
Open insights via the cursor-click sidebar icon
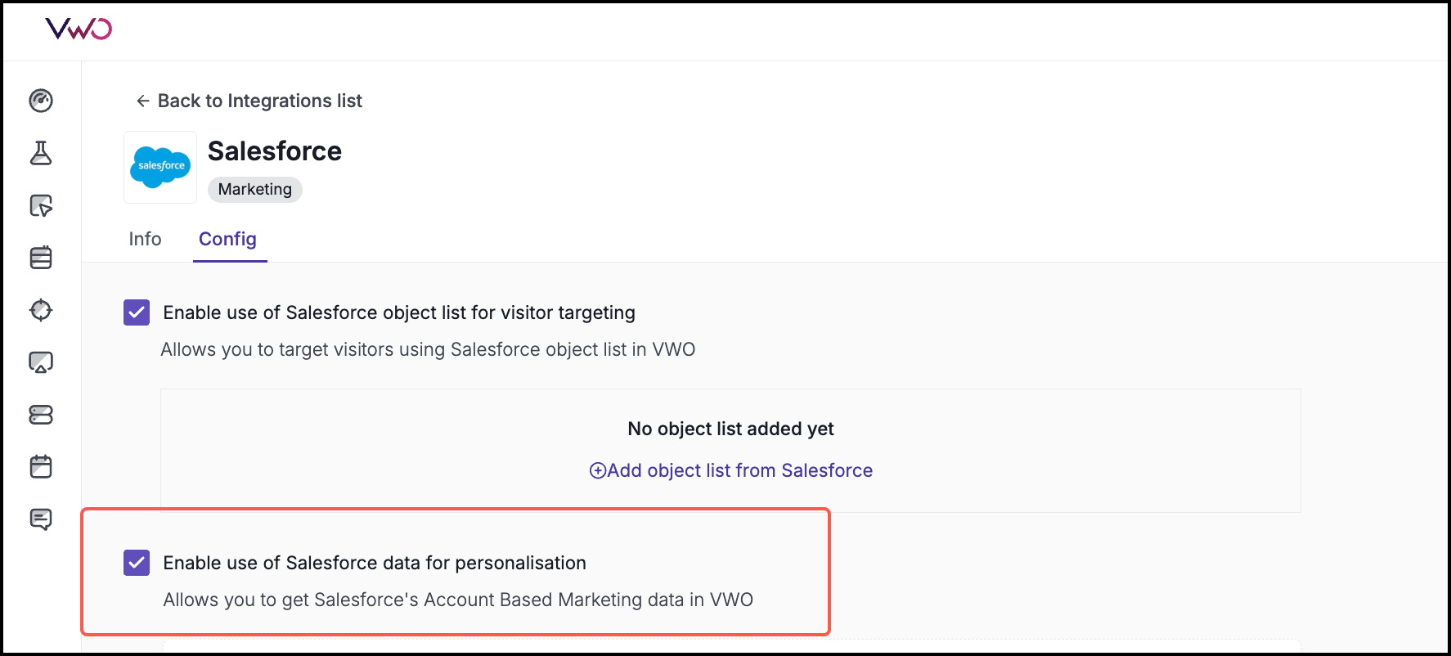coord(41,206)
